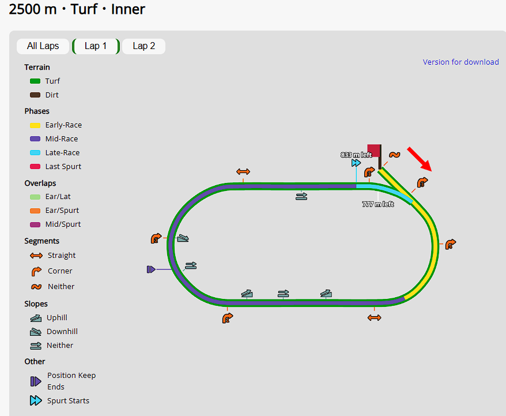The height and width of the screenshot is (416, 506).
Task: Click the 777 m left label
Action: coord(378,204)
